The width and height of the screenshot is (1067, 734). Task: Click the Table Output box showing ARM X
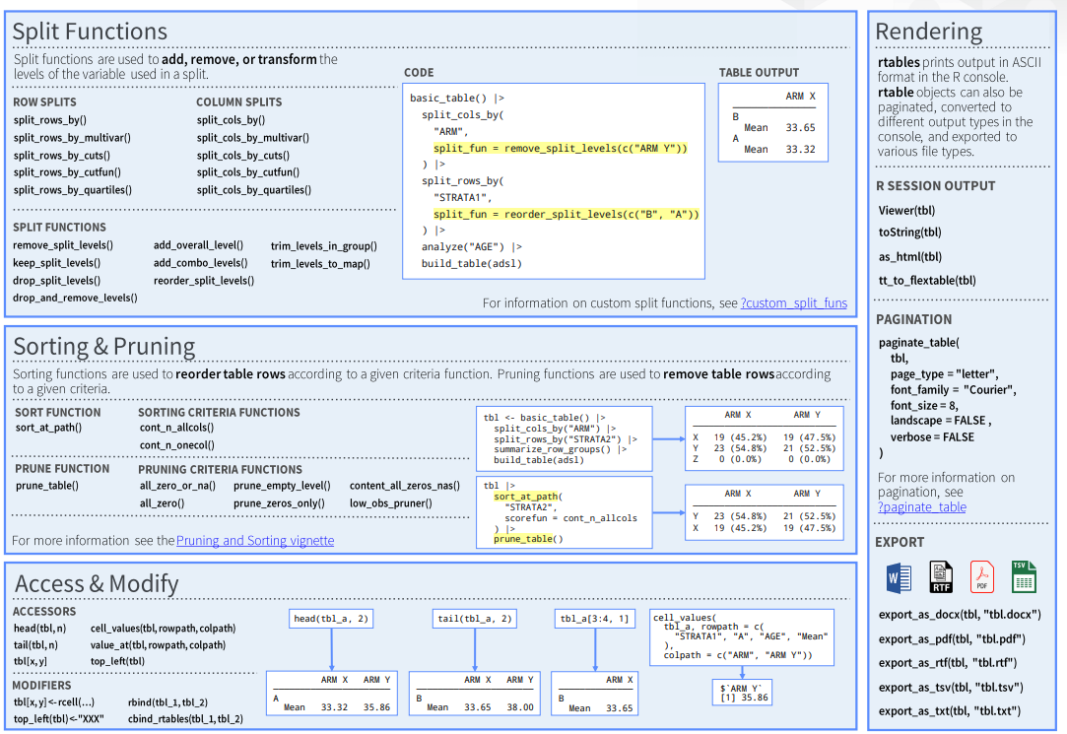coord(773,122)
